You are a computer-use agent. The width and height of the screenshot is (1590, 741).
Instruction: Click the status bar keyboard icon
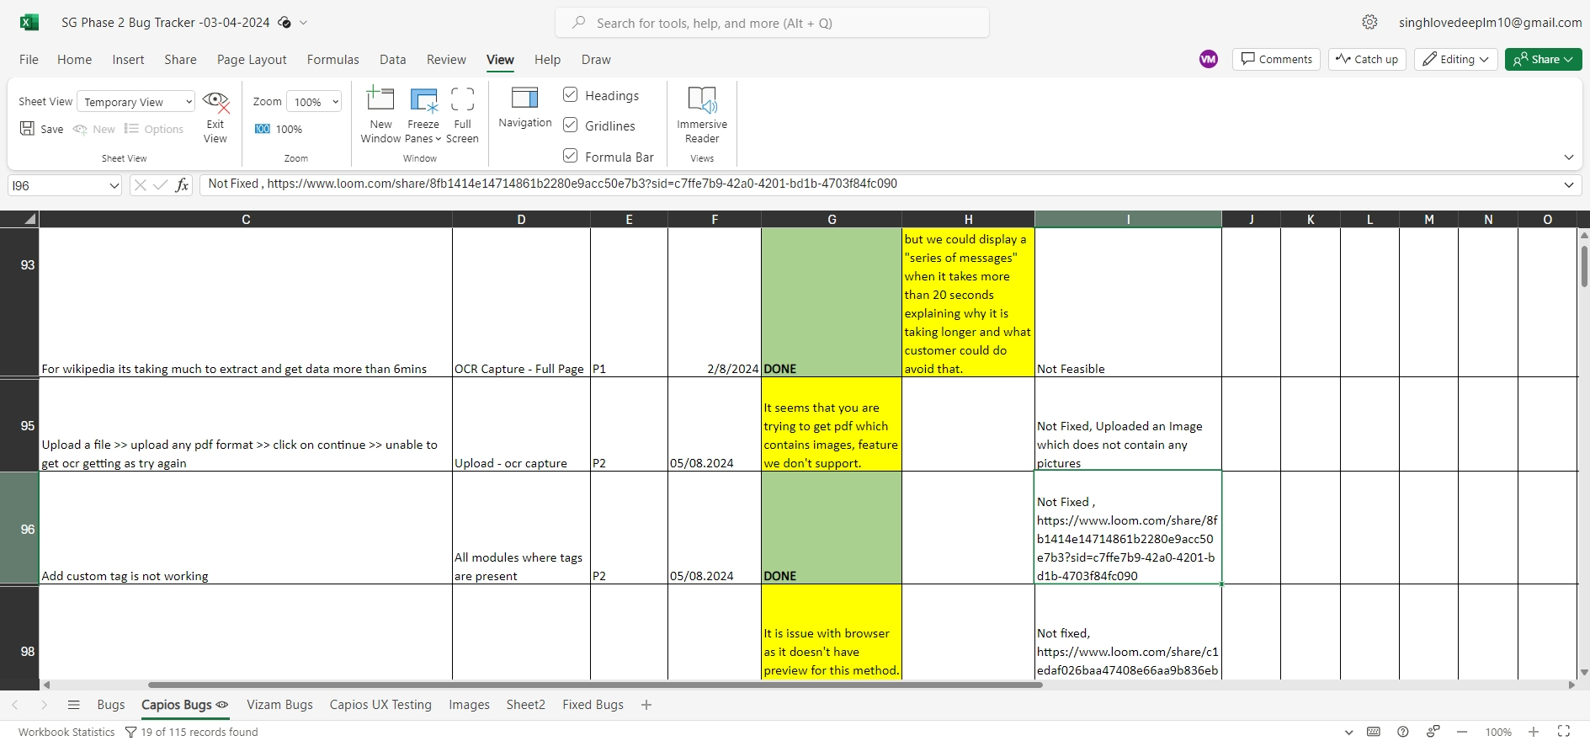pyautogui.click(x=1374, y=732)
